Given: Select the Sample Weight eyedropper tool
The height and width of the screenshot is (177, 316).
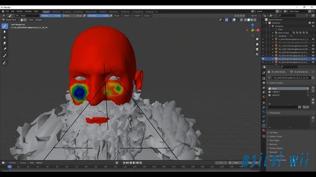Looking at the screenshot, I should [4, 56].
